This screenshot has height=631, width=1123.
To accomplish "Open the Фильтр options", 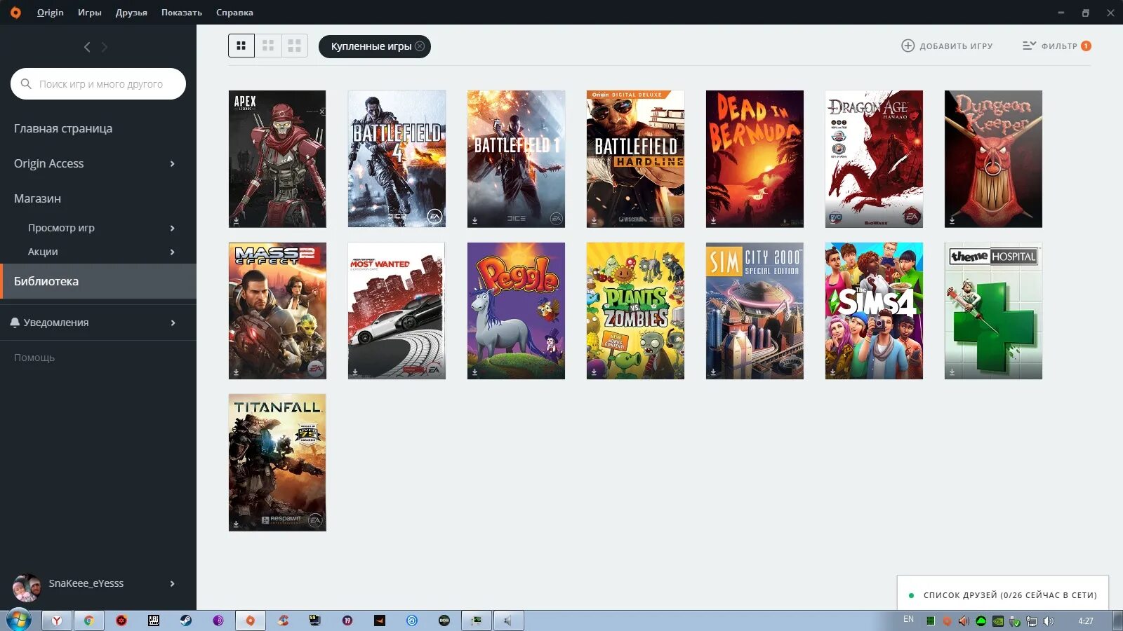I will (1055, 46).
